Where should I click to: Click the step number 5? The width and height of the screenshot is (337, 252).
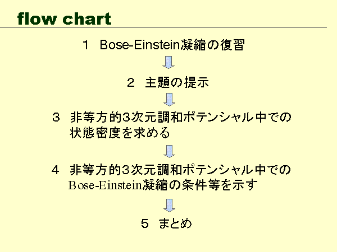[145, 223]
